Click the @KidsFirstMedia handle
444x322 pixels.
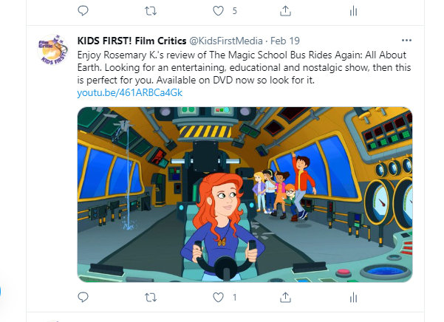click(x=225, y=41)
